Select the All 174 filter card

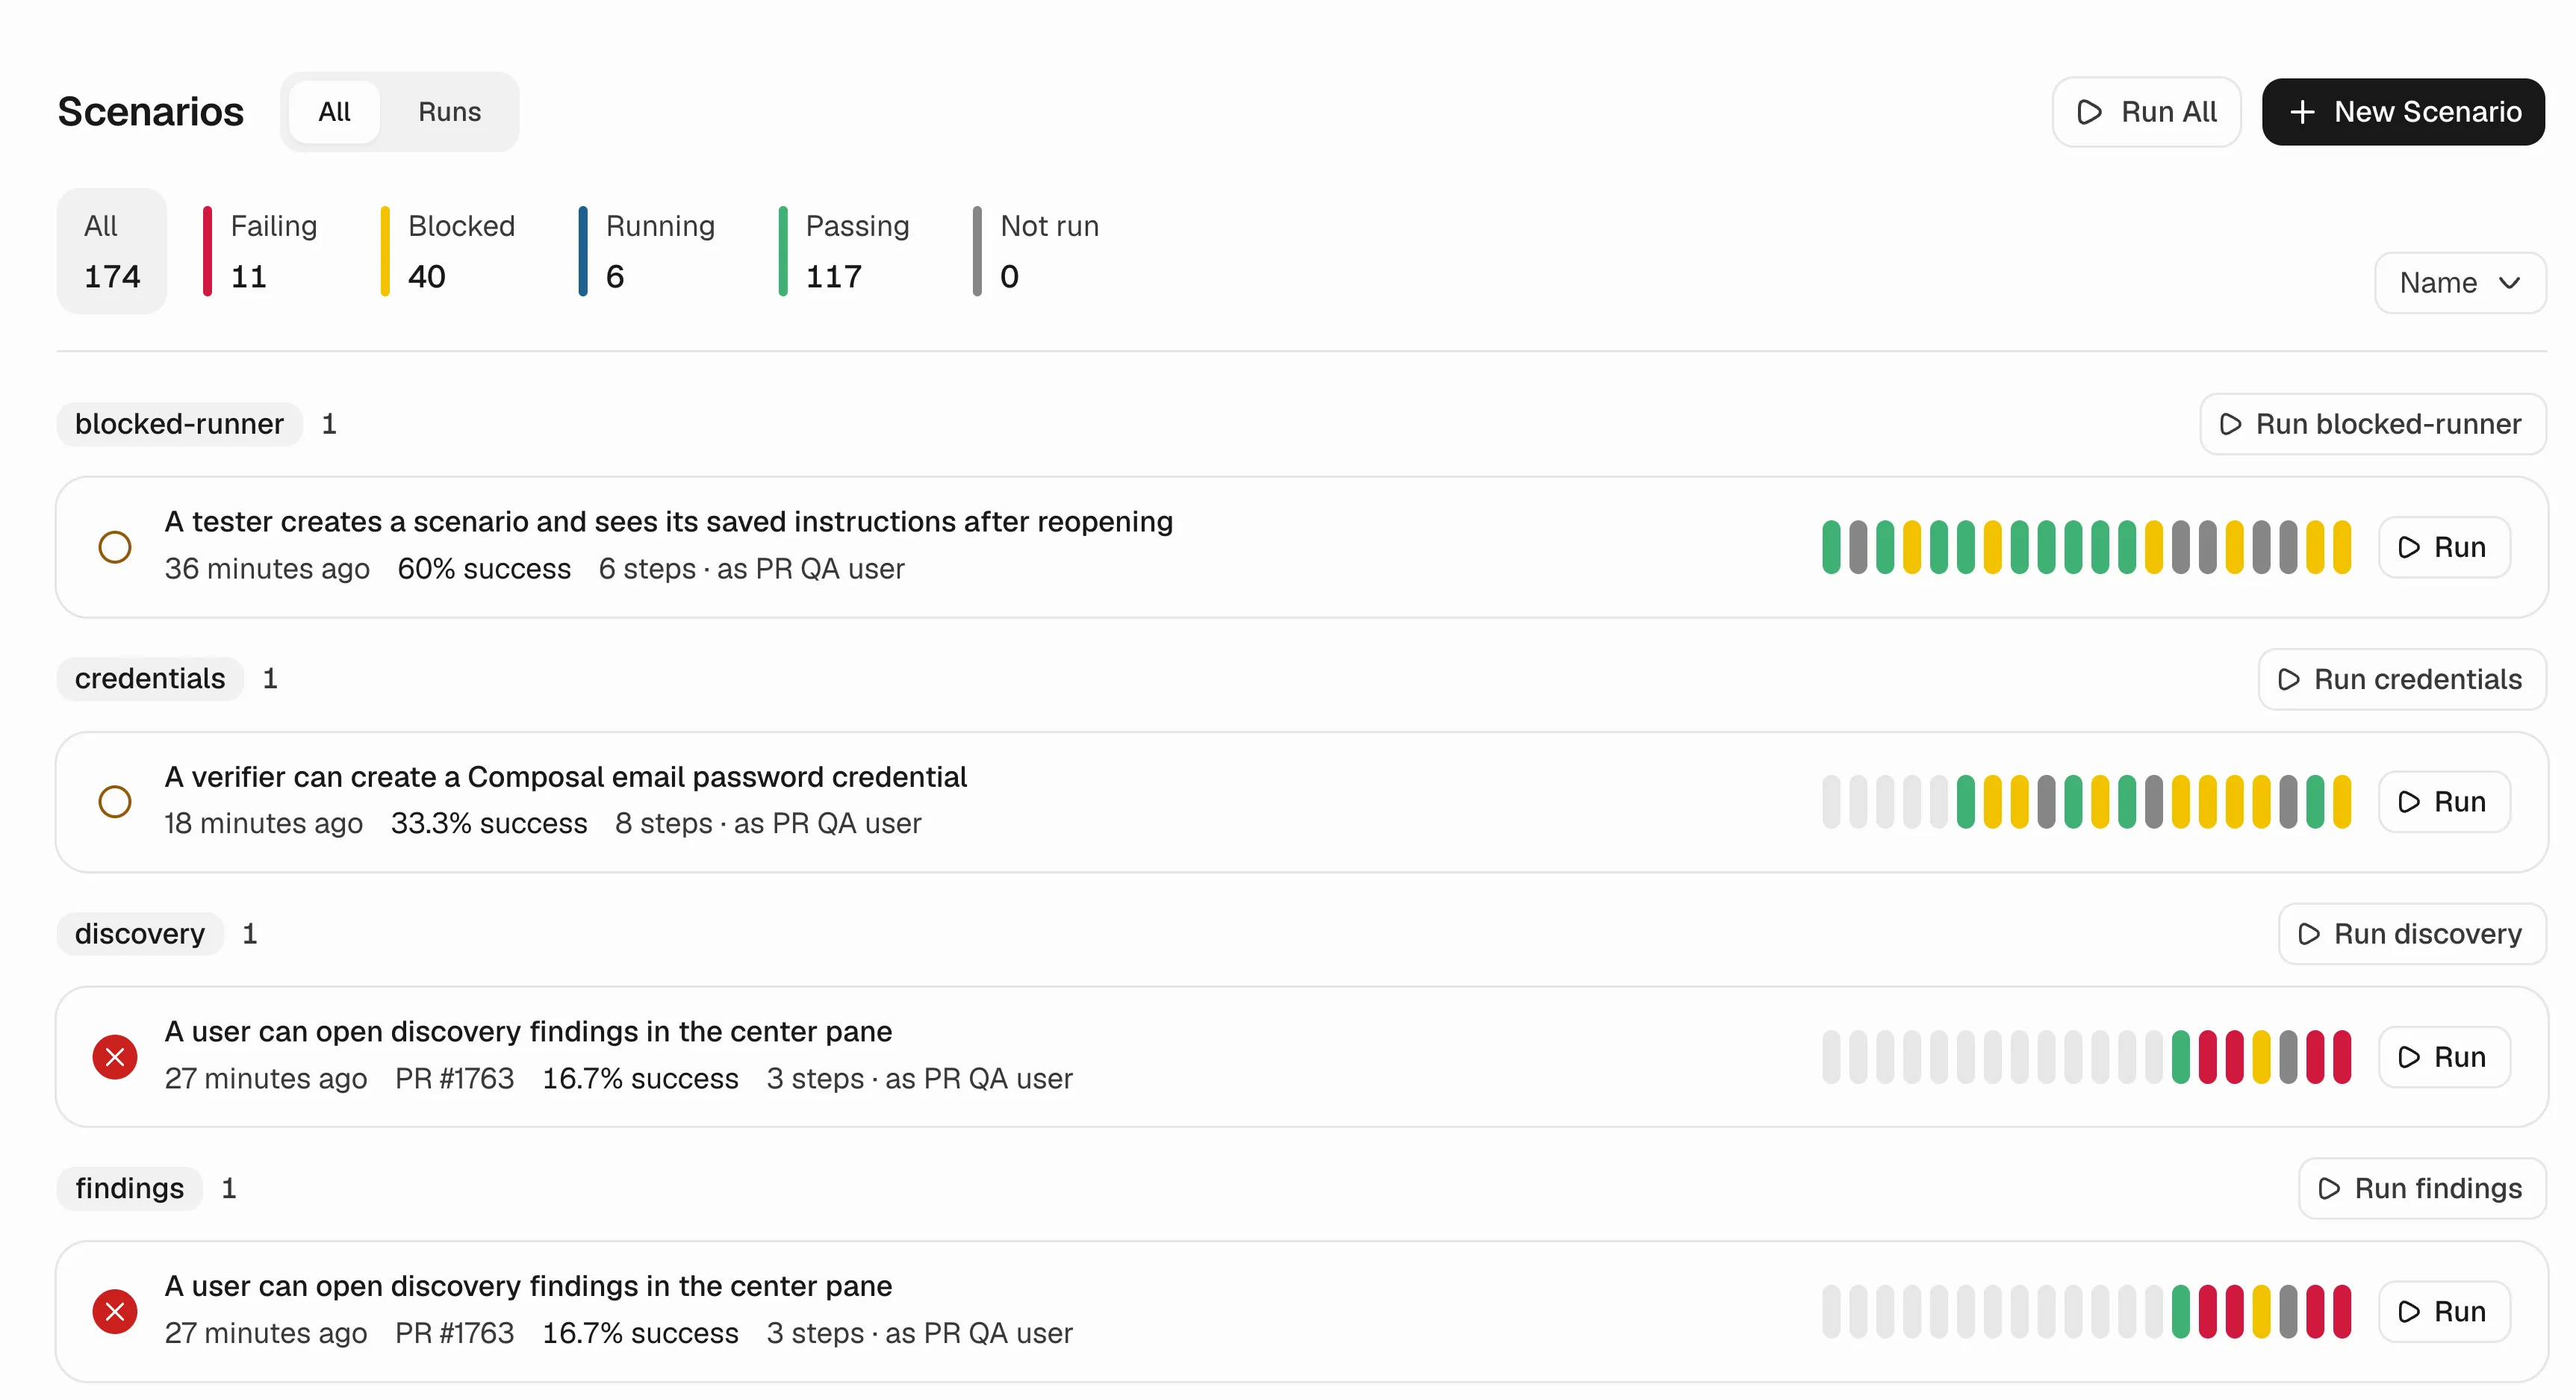coord(112,251)
